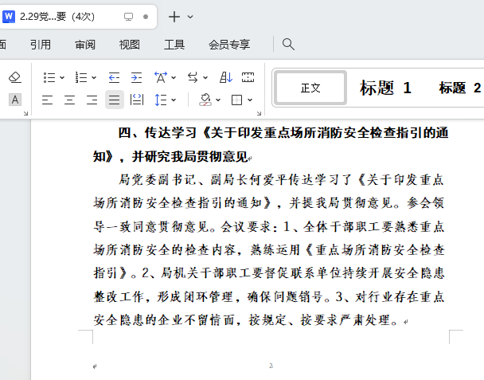
Task: Open font settings dialog launcher
Action: click(x=25, y=113)
